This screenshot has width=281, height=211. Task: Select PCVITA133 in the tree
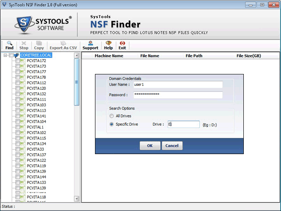click(x=36, y=183)
